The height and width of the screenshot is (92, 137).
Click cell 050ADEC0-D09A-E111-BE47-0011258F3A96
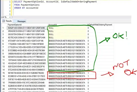tap(27, 31)
